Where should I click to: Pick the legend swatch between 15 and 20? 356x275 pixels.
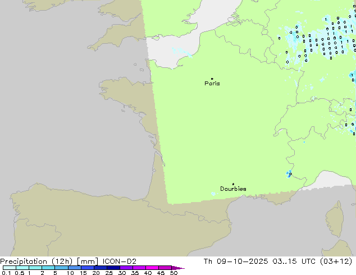(88, 268)
